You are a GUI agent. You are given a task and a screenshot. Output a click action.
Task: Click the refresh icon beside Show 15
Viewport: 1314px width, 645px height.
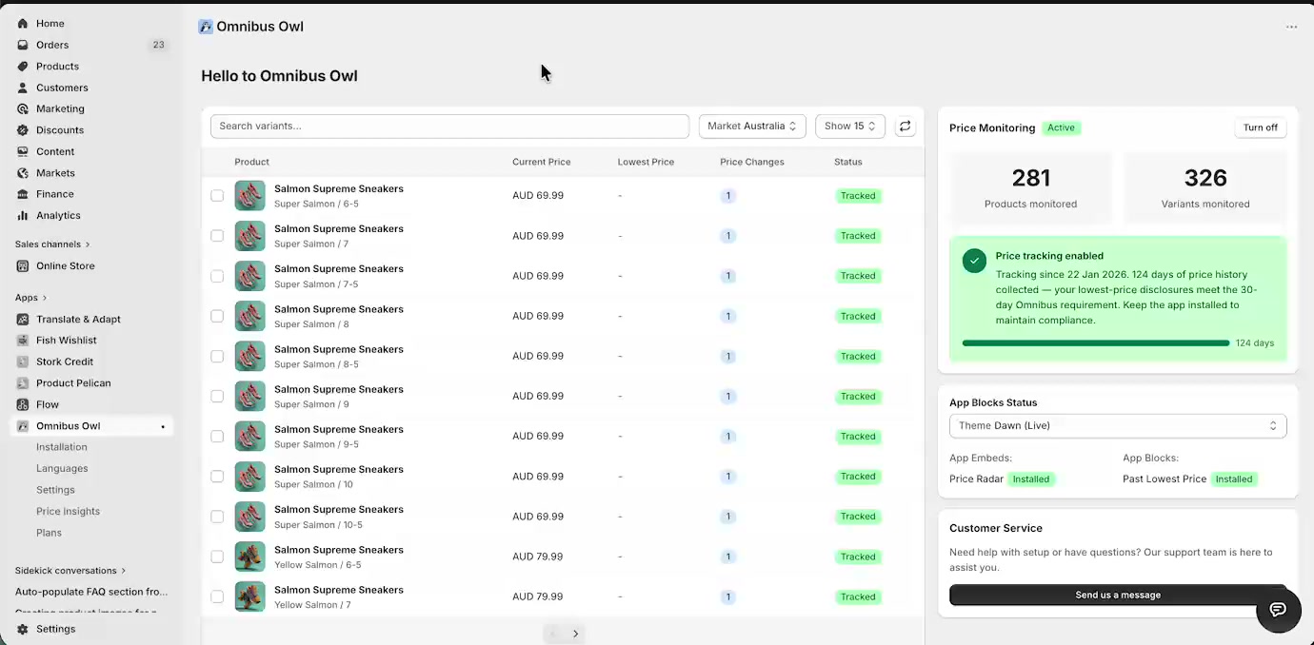(x=905, y=126)
